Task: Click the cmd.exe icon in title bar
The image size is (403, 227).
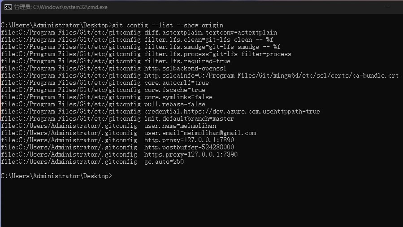Action: tap(8, 7)
